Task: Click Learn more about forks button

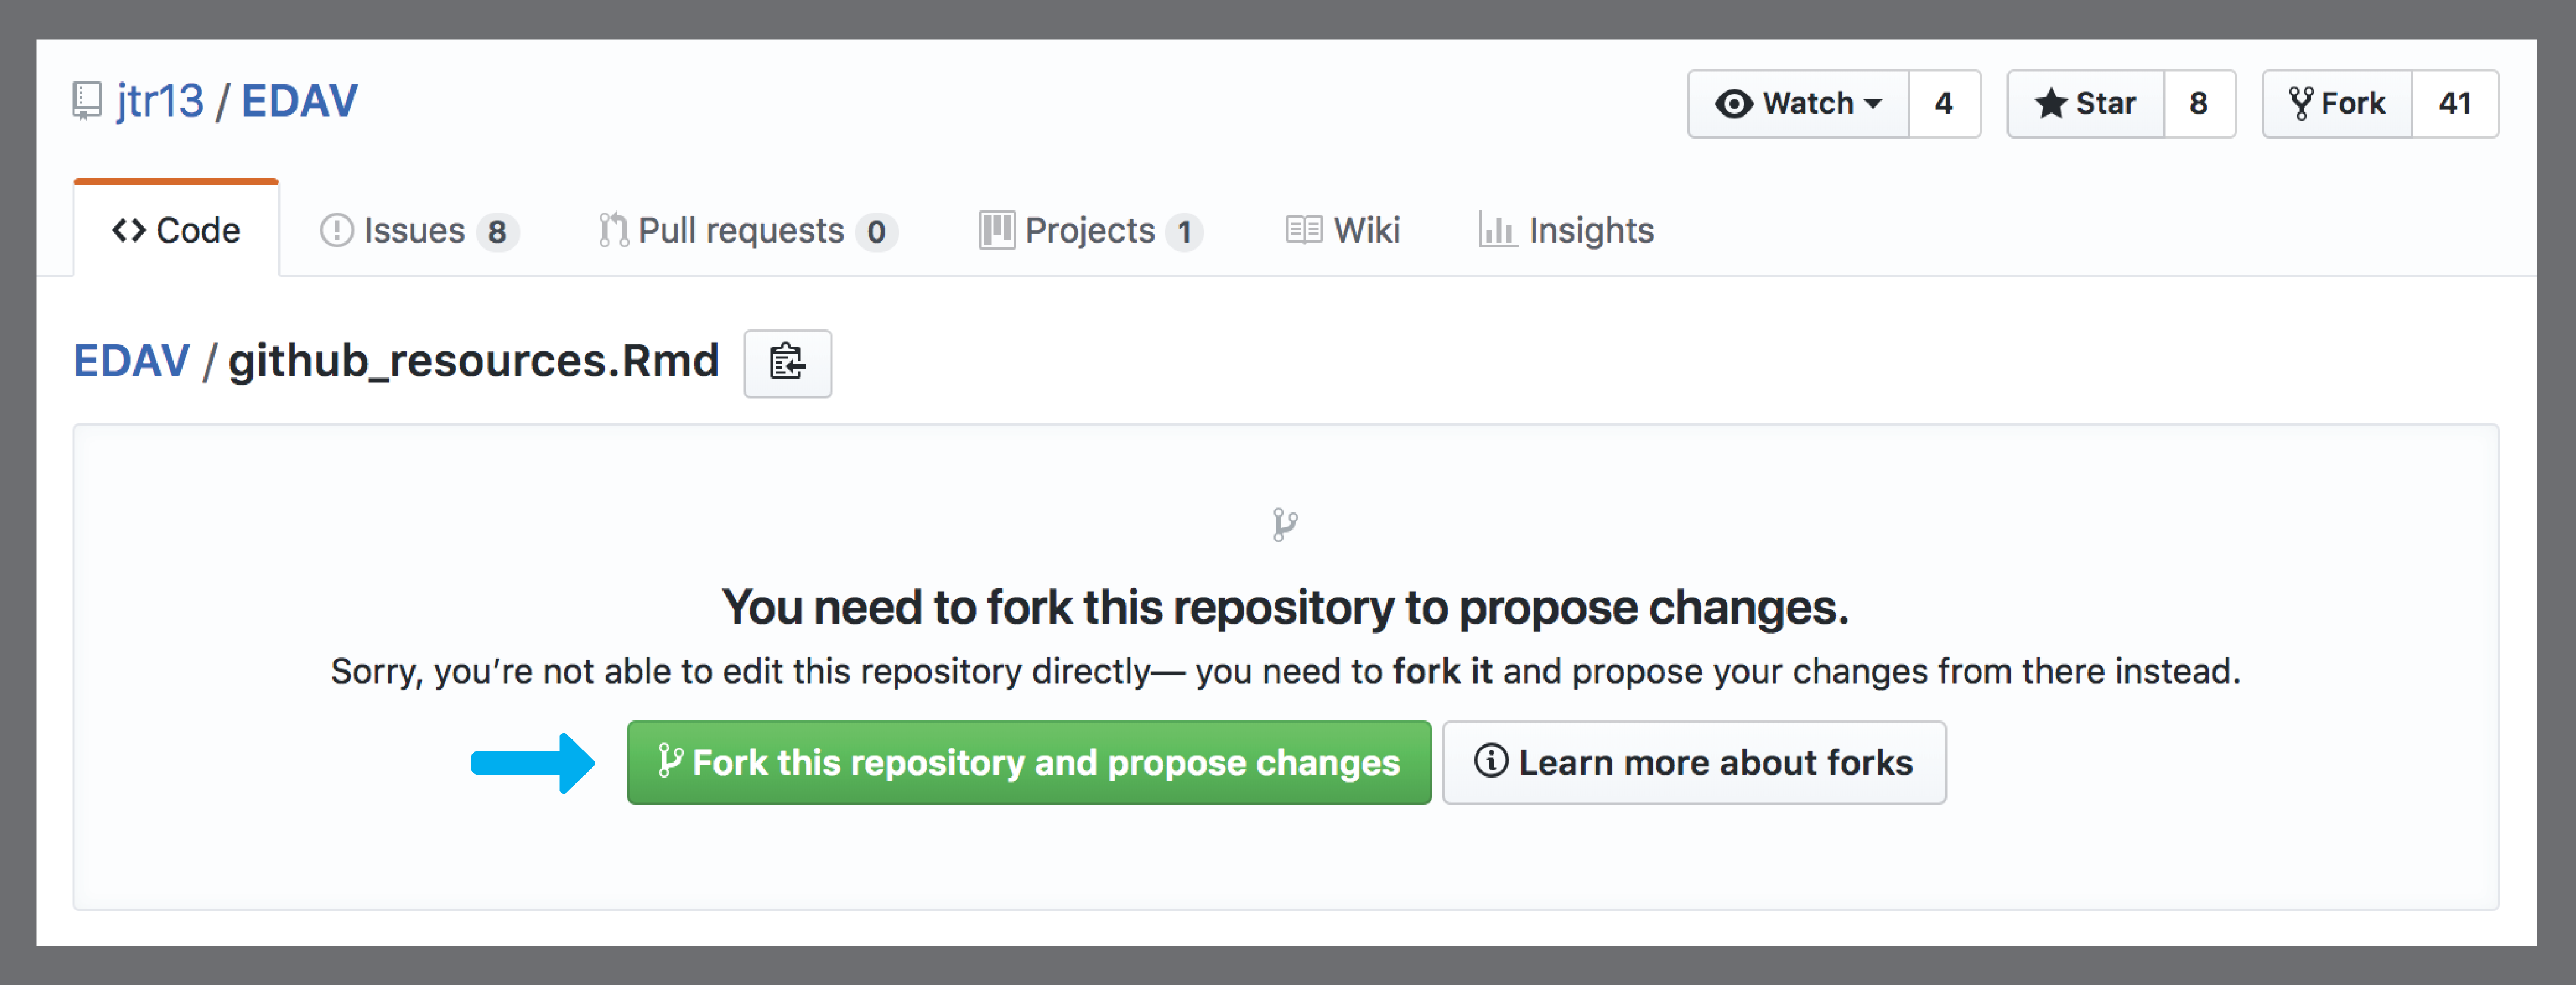Action: 1694,763
